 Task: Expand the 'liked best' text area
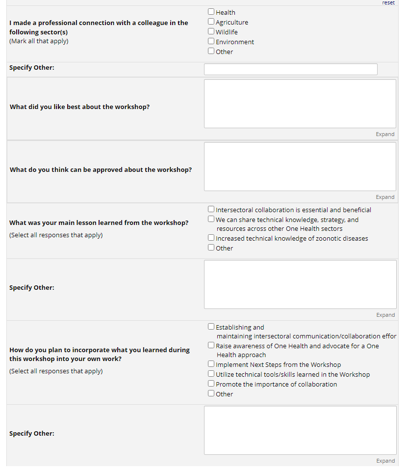(385, 134)
